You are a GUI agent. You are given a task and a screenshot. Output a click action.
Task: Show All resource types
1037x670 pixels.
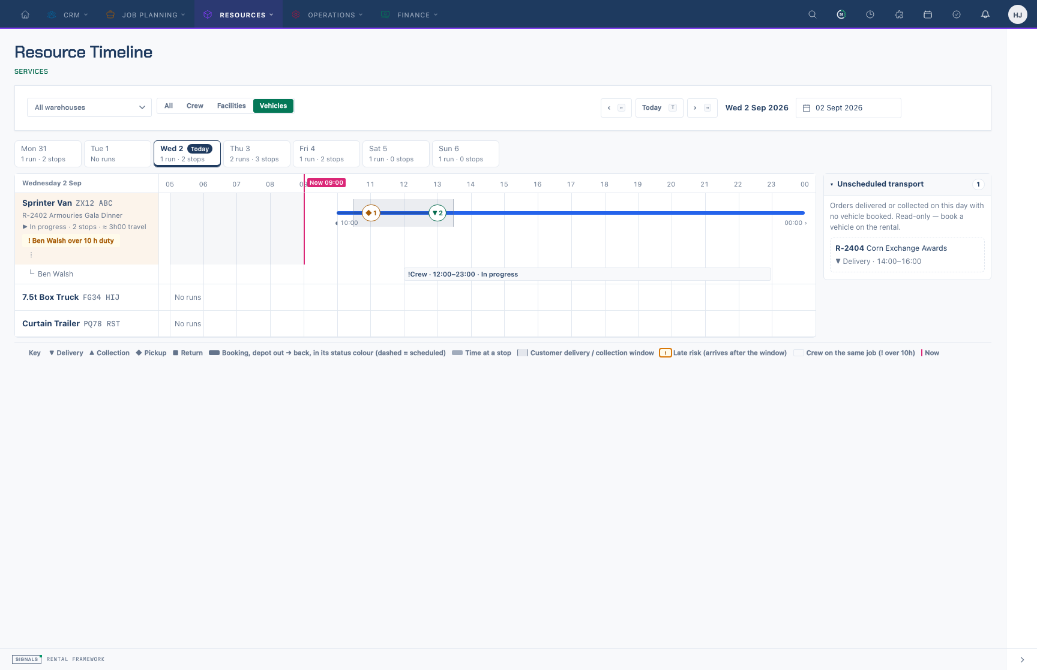pos(169,106)
